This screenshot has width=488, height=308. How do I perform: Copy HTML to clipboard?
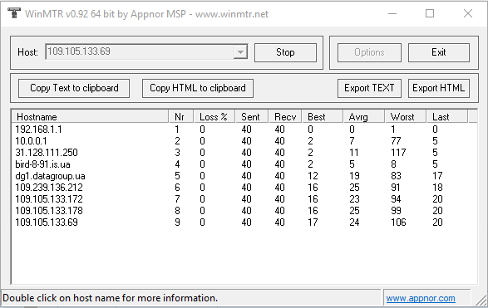point(198,88)
